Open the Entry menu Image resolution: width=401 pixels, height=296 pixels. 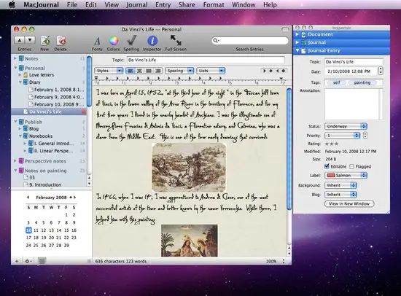(x=163, y=4)
